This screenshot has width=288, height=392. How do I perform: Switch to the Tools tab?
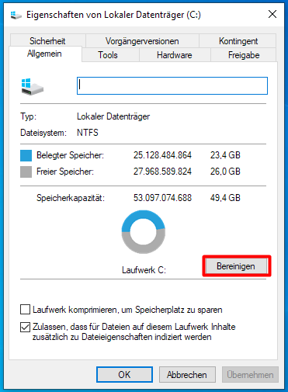108,55
